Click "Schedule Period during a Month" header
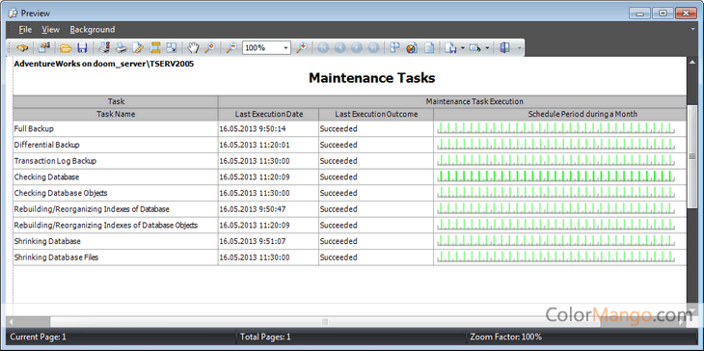The image size is (704, 351). pyautogui.click(x=560, y=115)
